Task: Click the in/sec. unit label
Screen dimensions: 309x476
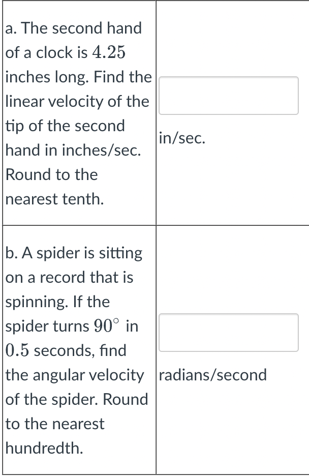Action: pos(181,138)
